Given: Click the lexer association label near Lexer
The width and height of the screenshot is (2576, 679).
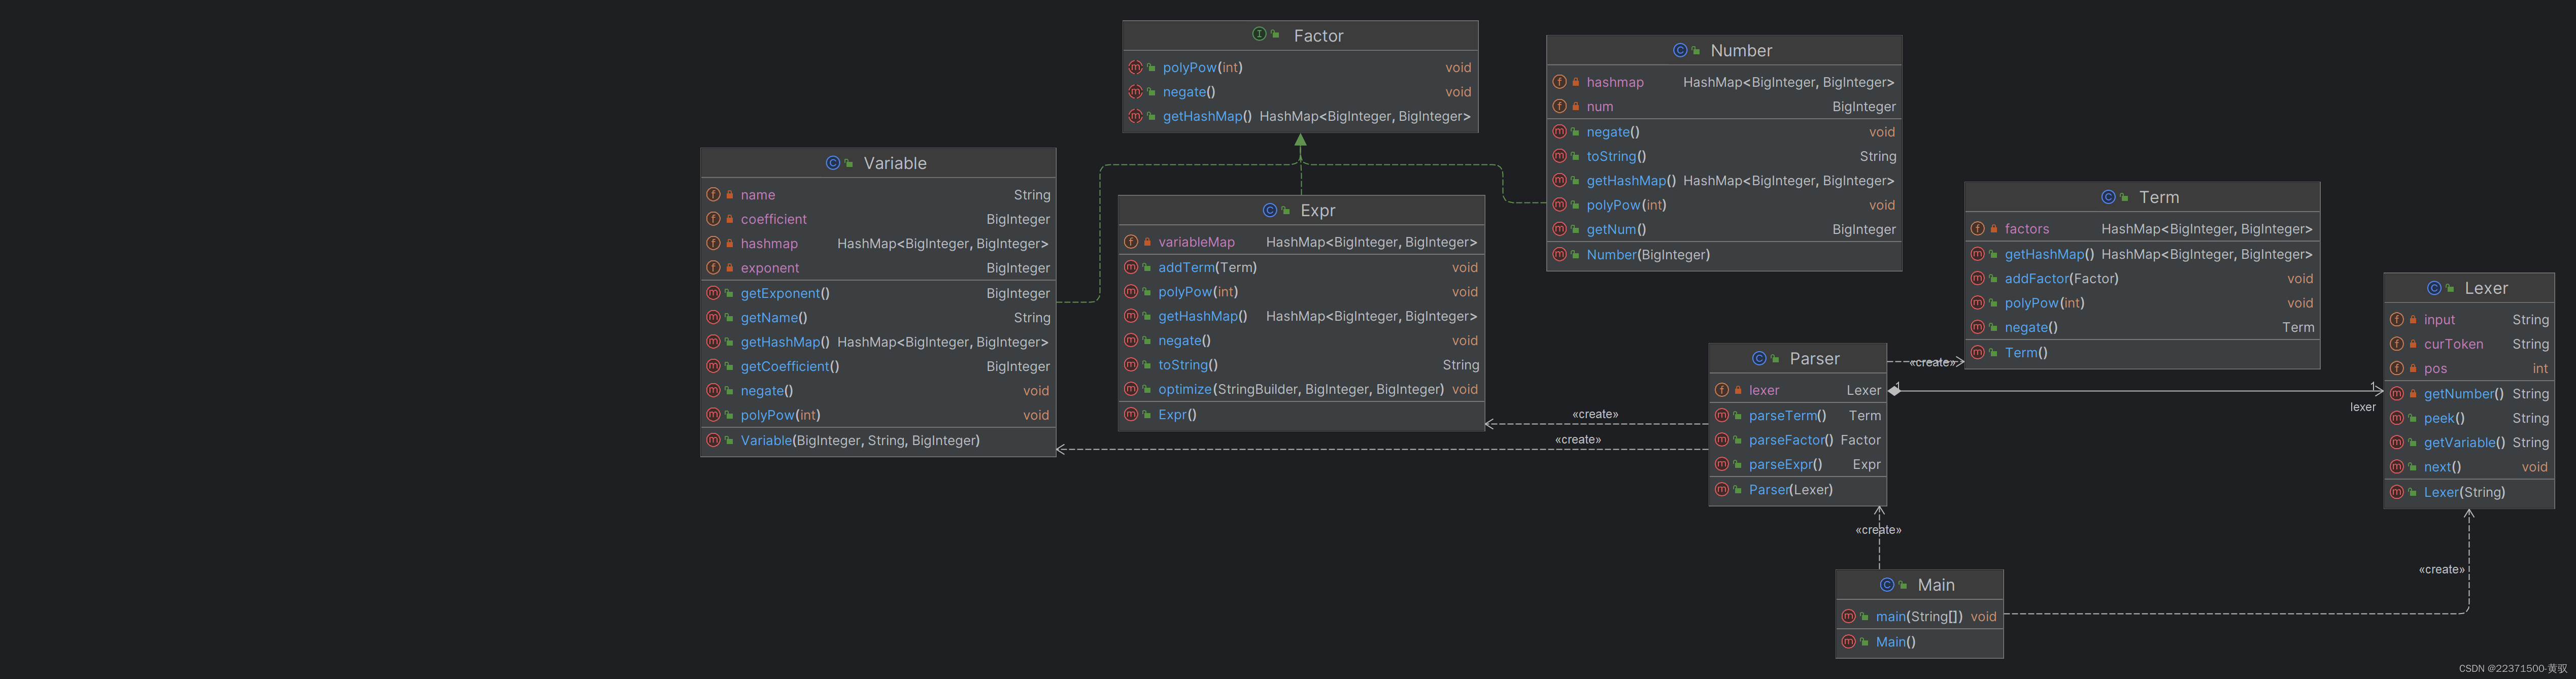Looking at the screenshot, I should coord(2362,407).
